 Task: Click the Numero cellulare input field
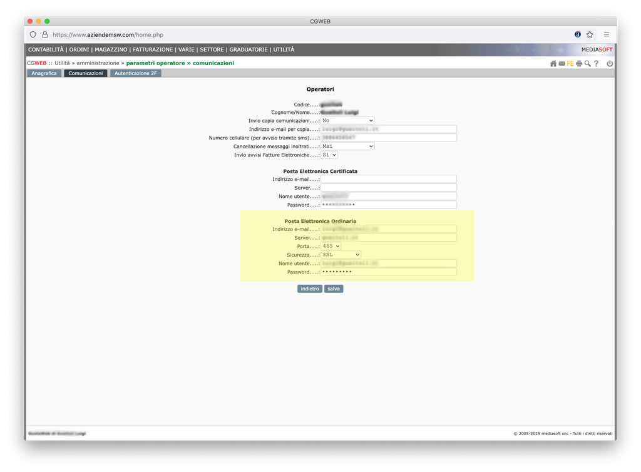click(x=389, y=138)
